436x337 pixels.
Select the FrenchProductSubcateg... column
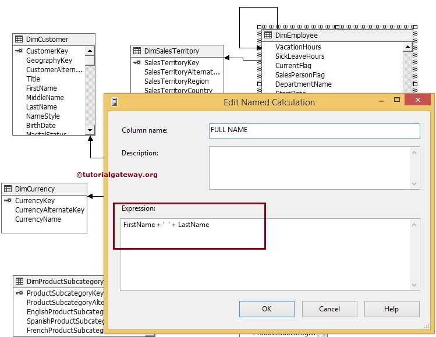[65, 331]
